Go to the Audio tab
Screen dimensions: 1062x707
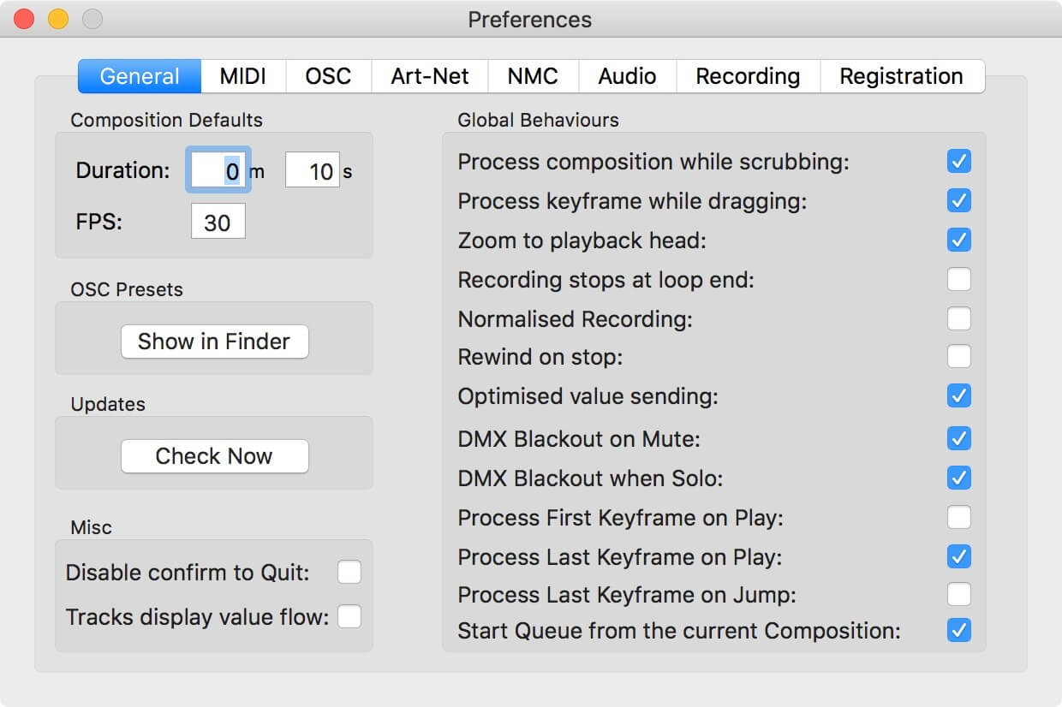coord(628,76)
